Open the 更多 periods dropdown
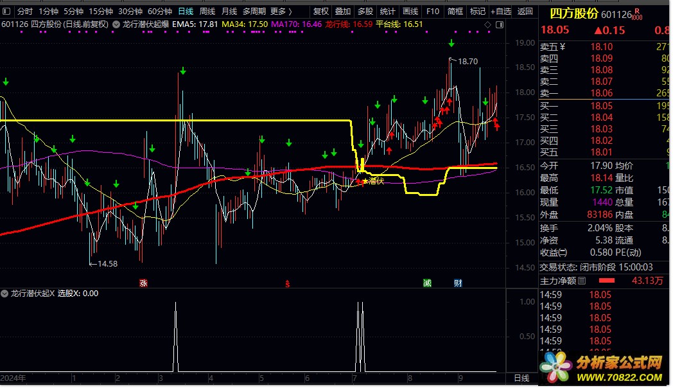This screenshot has width=673, height=388. click(x=281, y=12)
